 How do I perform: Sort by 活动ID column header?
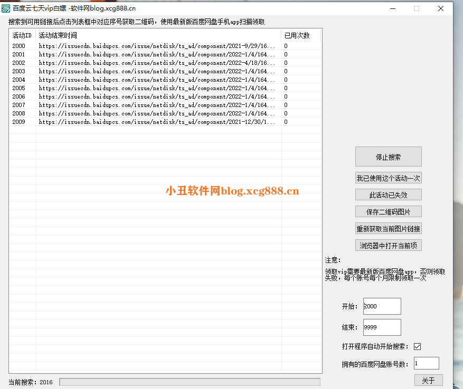pos(22,35)
